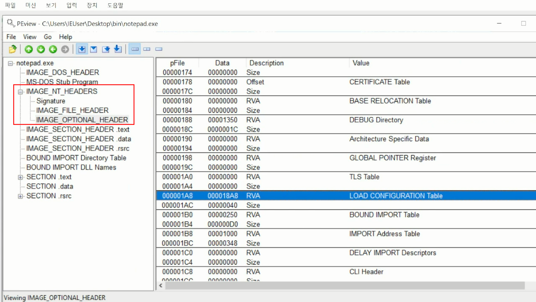Open the Help menu in PEview
The image size is (536, 302).
[66, 37]
